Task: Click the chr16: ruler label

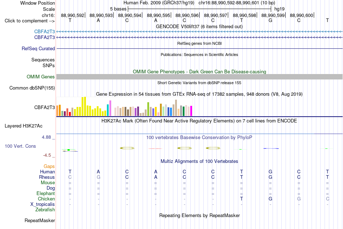Action: pyautogui.click(x=48, y=15)
